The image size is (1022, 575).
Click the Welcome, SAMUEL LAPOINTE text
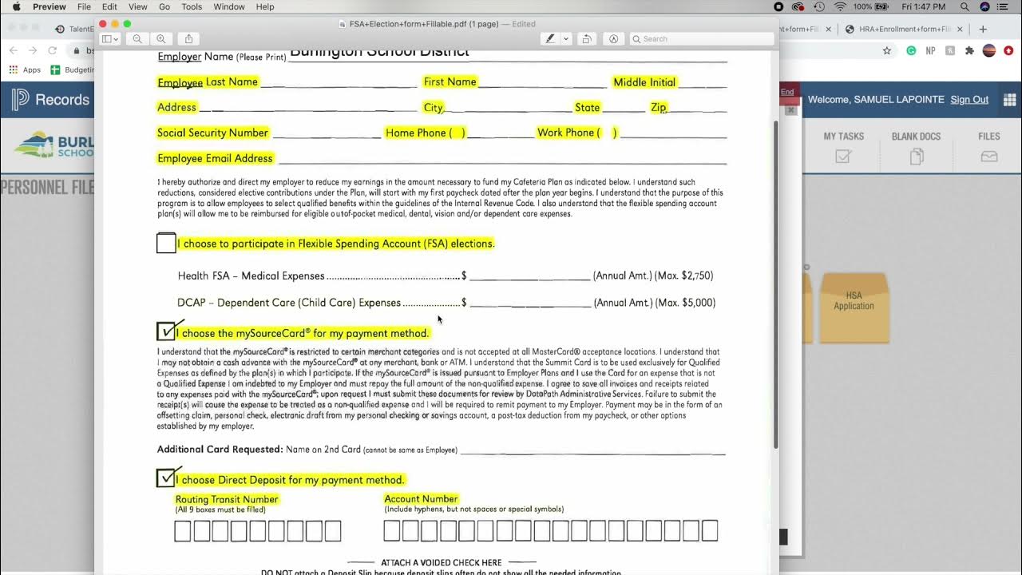coord(876,100)
